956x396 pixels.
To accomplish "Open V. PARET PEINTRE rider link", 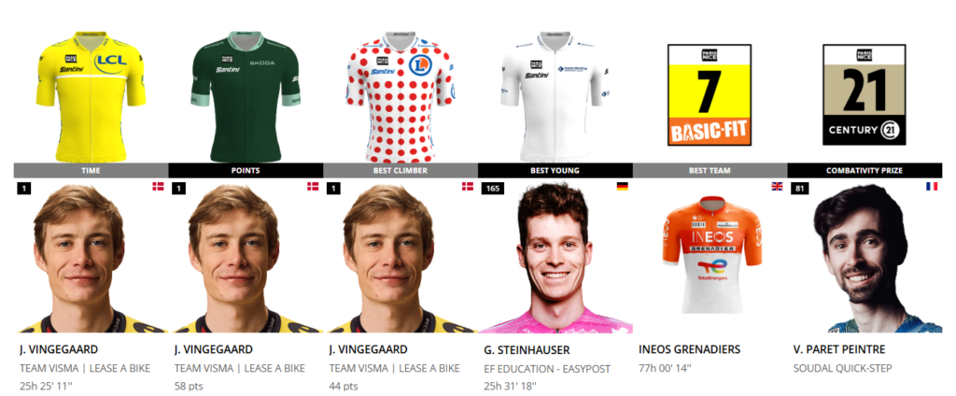I will 839,349.
